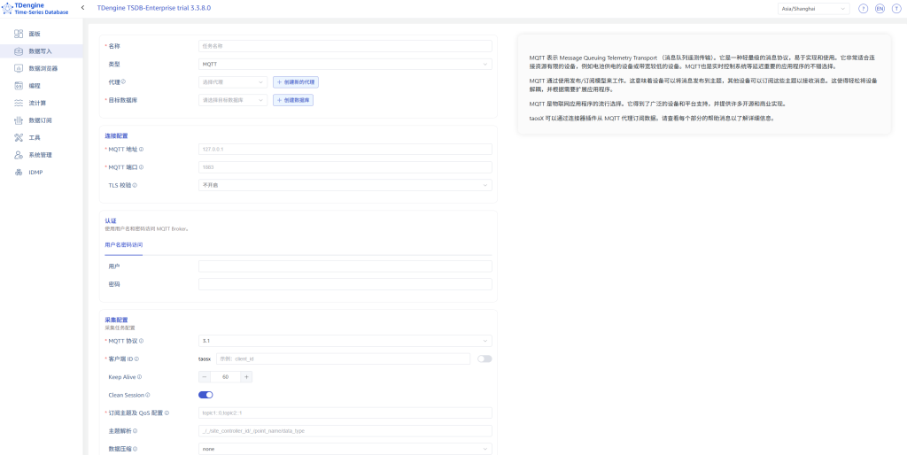Click the TDengine logo

tap(35, 8)
